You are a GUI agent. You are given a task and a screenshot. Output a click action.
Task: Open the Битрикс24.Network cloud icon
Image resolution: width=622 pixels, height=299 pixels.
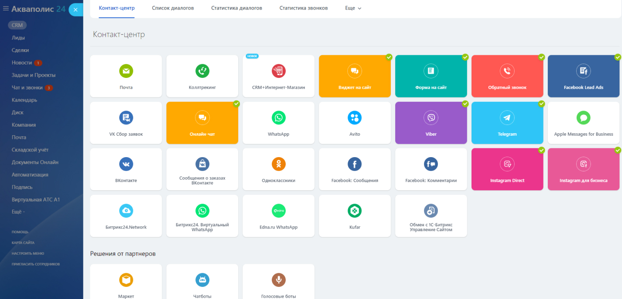126,211
